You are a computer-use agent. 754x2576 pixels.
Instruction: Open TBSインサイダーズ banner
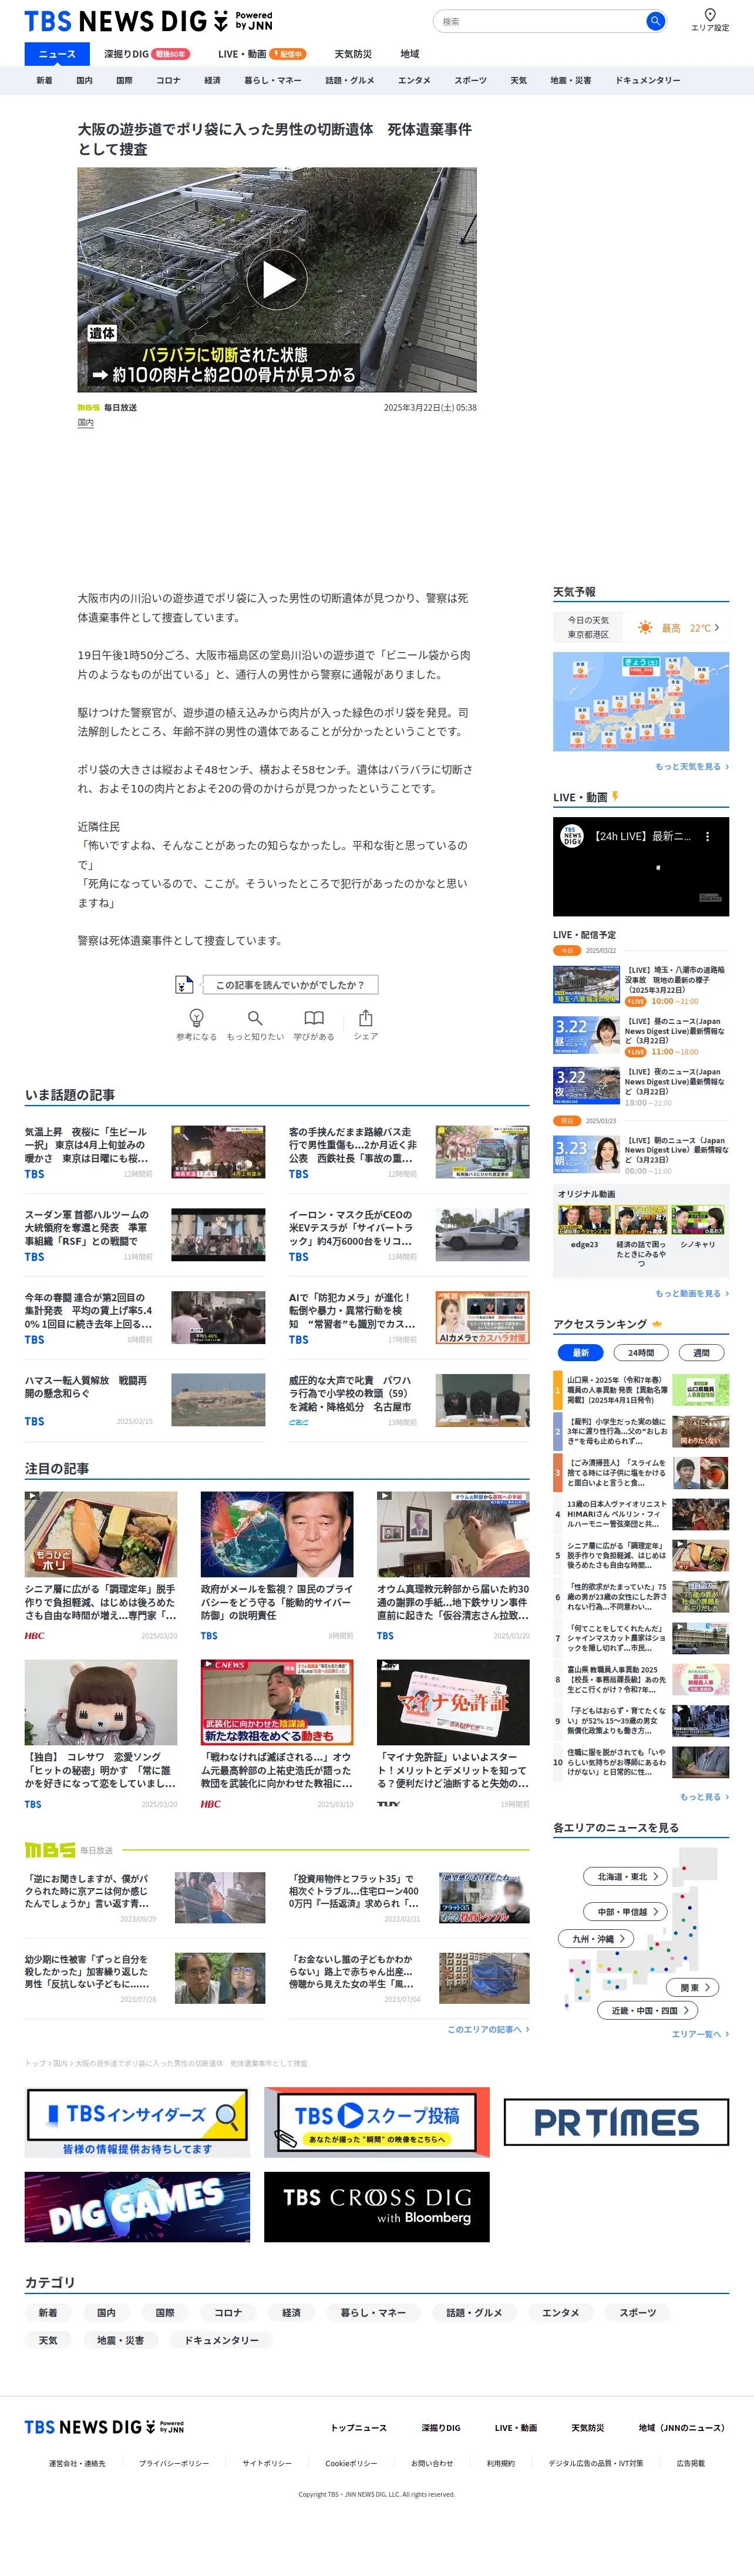pos(137,2122)
